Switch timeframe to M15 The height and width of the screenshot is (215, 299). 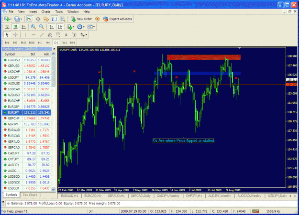23,43
